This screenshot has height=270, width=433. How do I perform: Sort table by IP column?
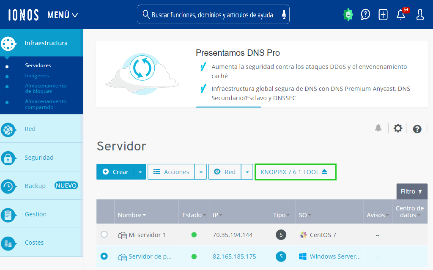[x=217, y=215]
